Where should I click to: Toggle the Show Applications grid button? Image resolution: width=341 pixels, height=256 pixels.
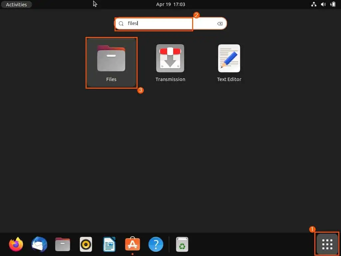(327, 244)
